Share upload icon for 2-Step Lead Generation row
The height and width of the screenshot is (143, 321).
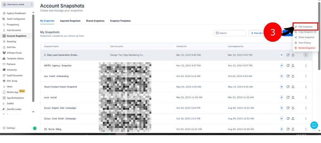pos(293,55)
